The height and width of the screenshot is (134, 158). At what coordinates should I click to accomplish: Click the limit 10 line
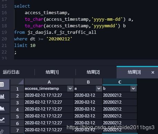coord(25,46)
